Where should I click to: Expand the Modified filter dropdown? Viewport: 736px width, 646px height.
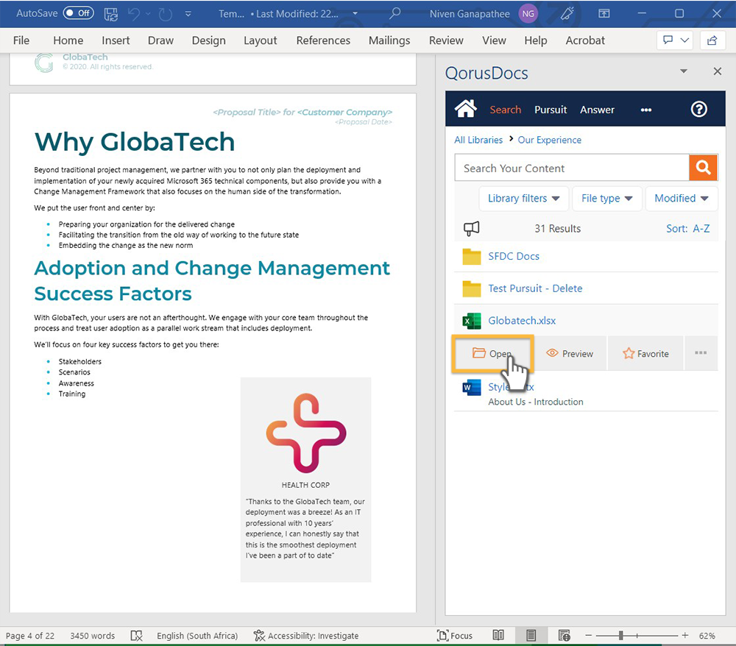(682, 199)
